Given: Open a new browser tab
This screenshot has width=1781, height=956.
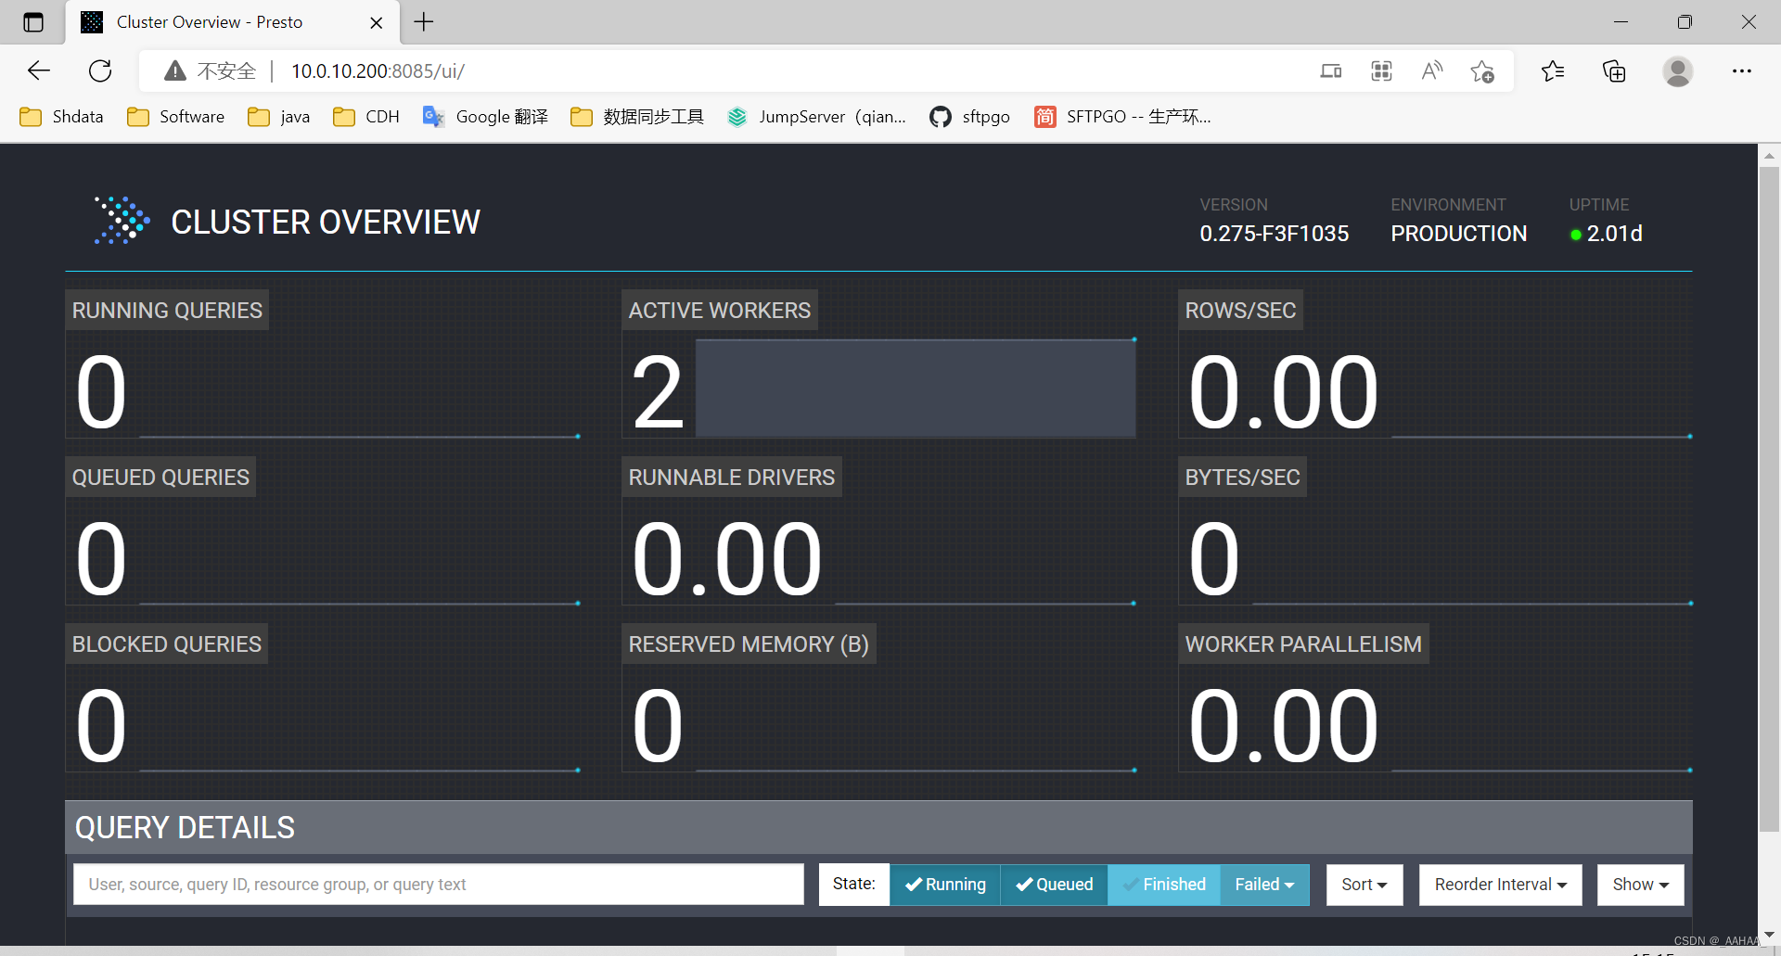Looking at the screenshot, I should click(424, 21).
